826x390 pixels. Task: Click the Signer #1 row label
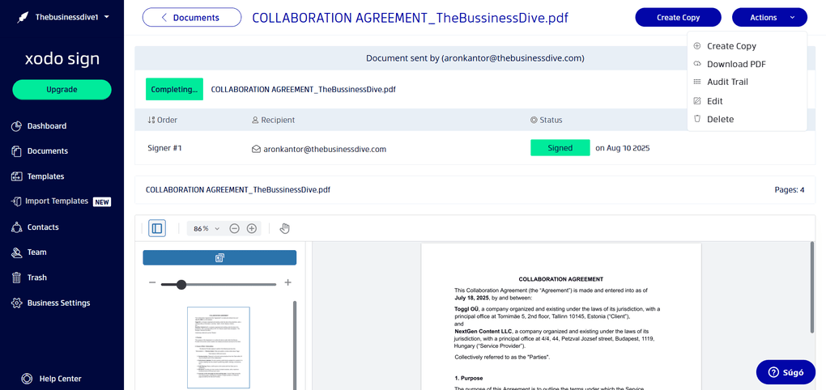click(164, 148)
